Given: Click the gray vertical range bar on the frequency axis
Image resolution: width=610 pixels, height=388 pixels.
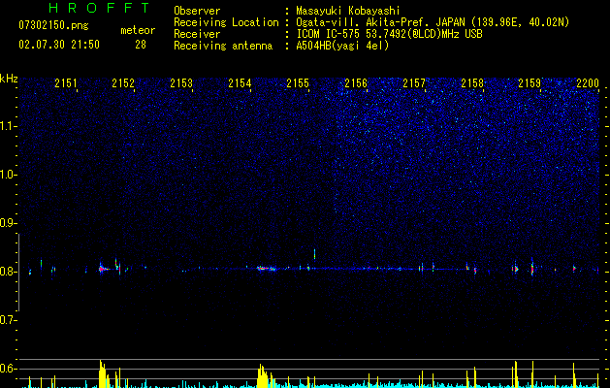Looking at the screenshot, I should coord(18,273).
